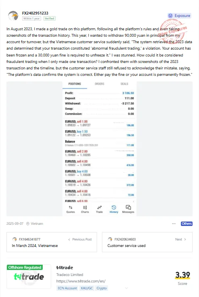Switch to the ORDERS tab
The height and width of the screenshot is (297, 199).
click(x=99, y=84)
